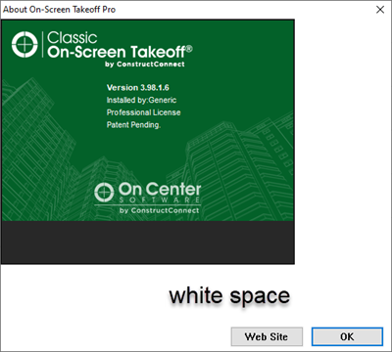Click the SOFTWARE lettering under On Center
Image resolution: width=392 pixels, height=352 pixels.
160,199
